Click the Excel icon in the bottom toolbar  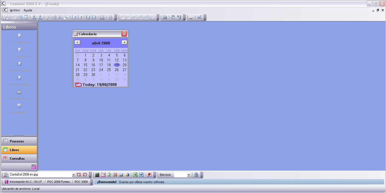pos(135,175)
